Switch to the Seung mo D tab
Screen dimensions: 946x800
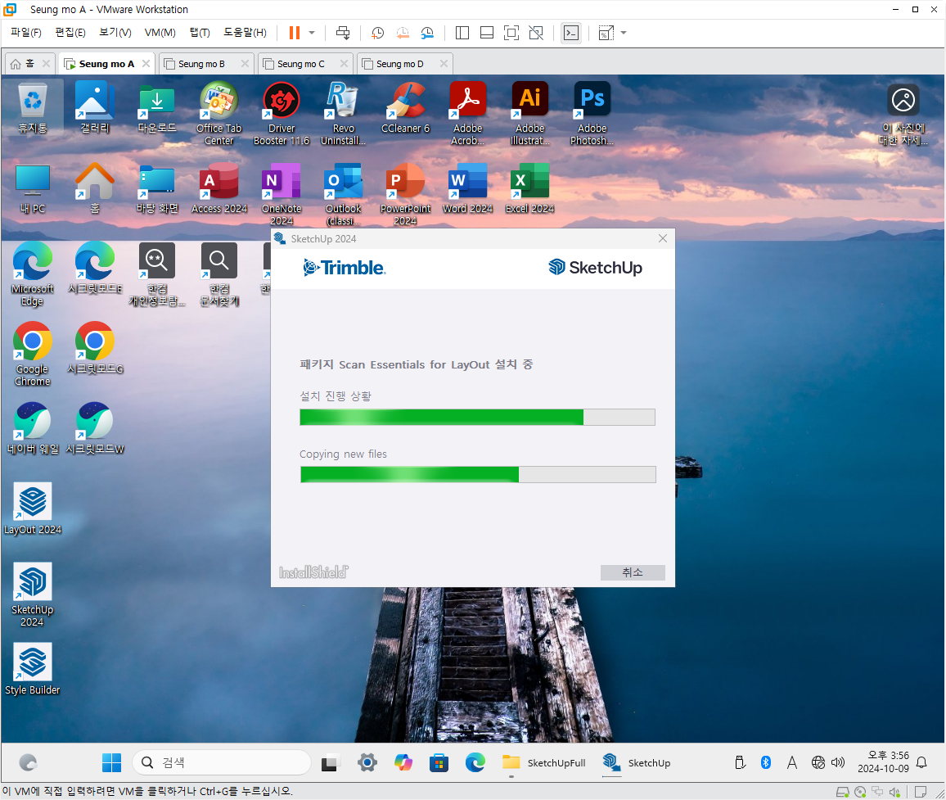pos(399,63)
